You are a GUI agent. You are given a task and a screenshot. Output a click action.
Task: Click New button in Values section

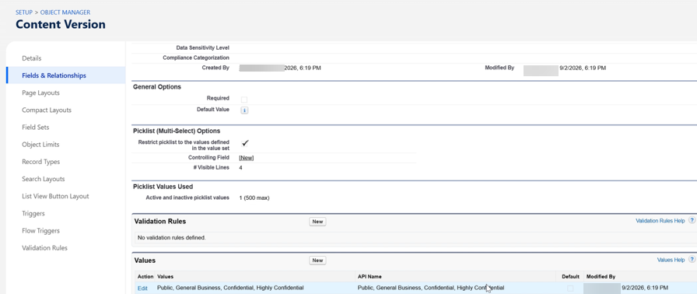point(317,261)
